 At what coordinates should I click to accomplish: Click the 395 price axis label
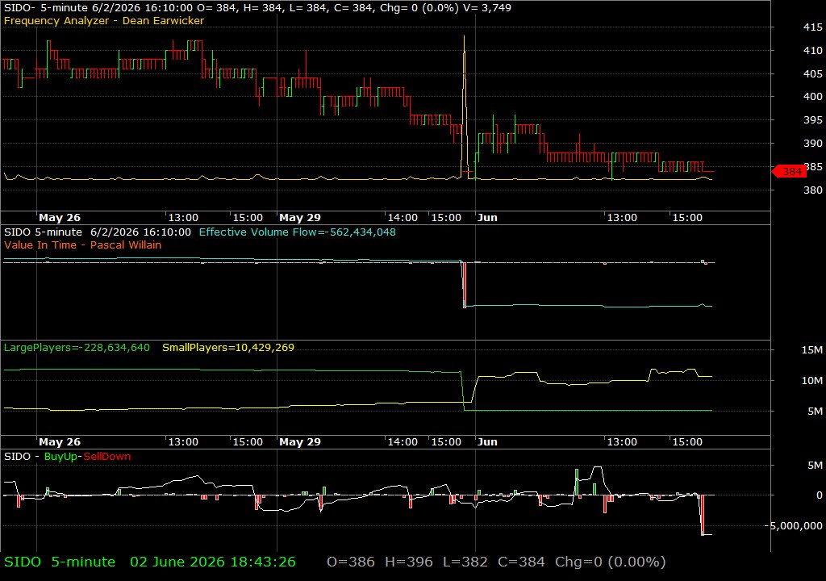[813, 119]
